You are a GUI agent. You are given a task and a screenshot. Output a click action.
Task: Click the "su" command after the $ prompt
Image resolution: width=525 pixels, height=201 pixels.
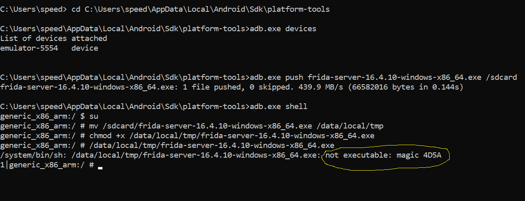(94, 116)
